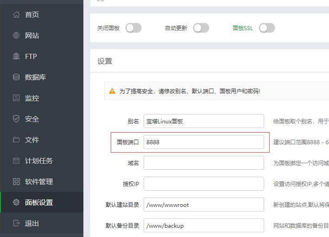The height and width of the screenshot is (237, 329).
Task: Click the green 面板SSL link text
Action: coord(242,28)
